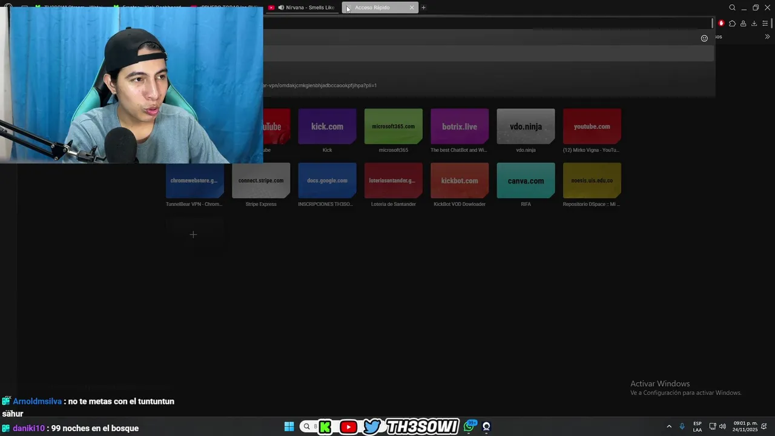Open the browser main menu icon
Image resolution: width=775 pixels, height=436 pixels.
pyautogui.click(x=765, y=23)
